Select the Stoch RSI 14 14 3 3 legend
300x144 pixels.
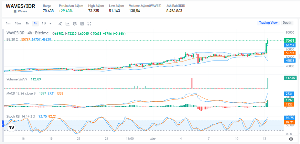pyautogui.click(x=21, y=116)
